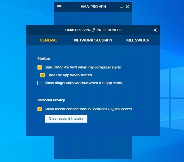Switch to the General tab
Viewport: 184px width, 162px height.
[49, 40]
